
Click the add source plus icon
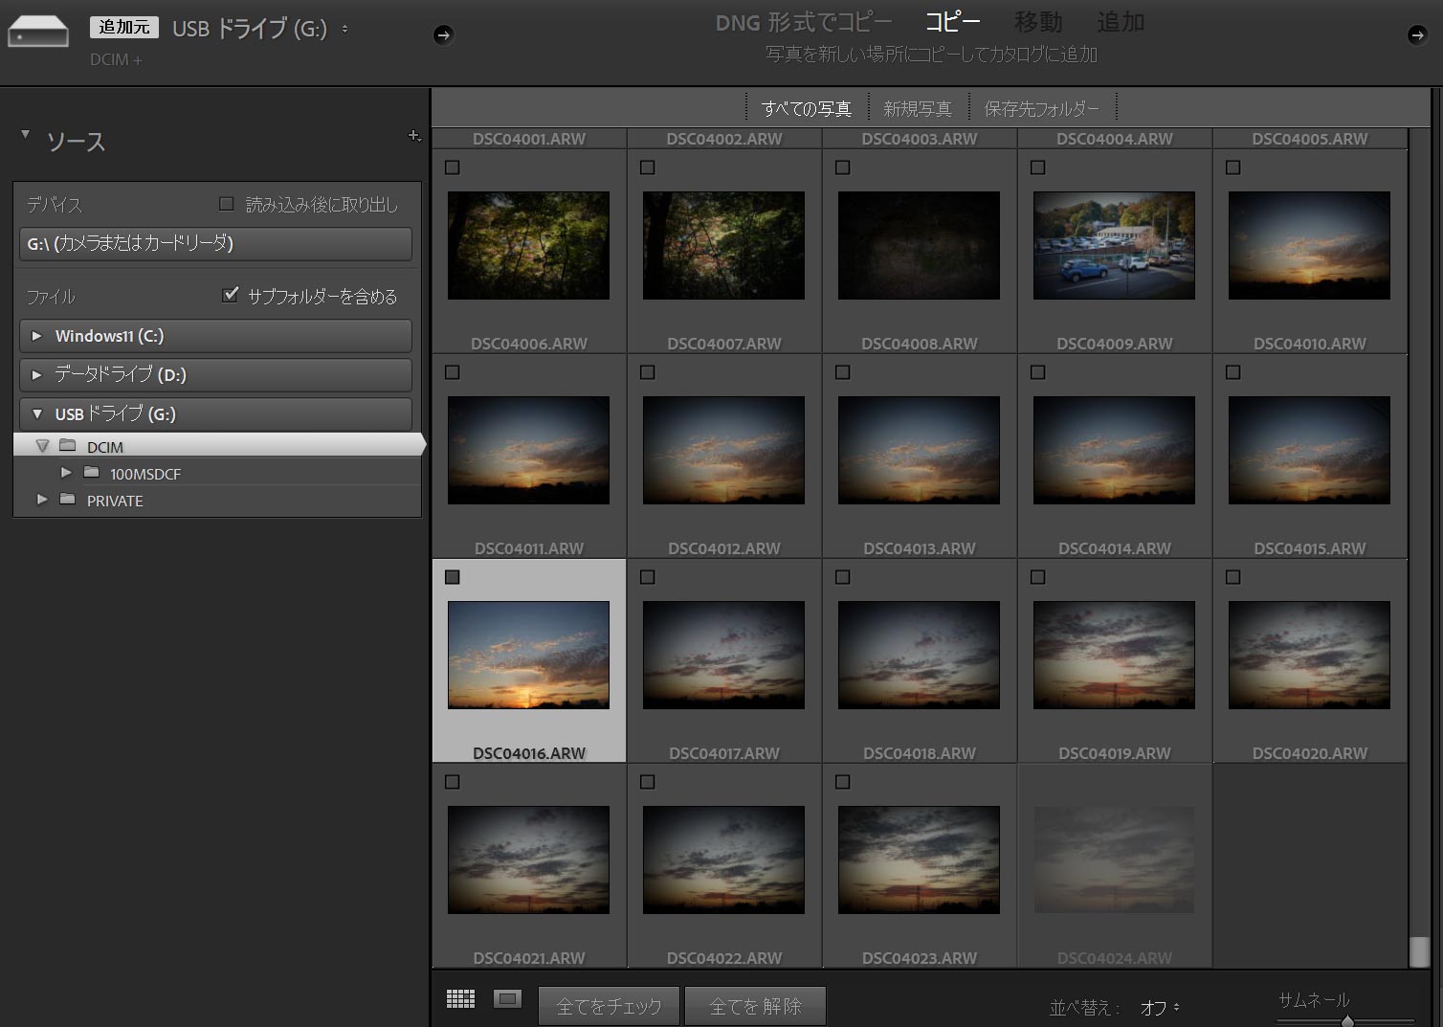(x=413, y=136)
